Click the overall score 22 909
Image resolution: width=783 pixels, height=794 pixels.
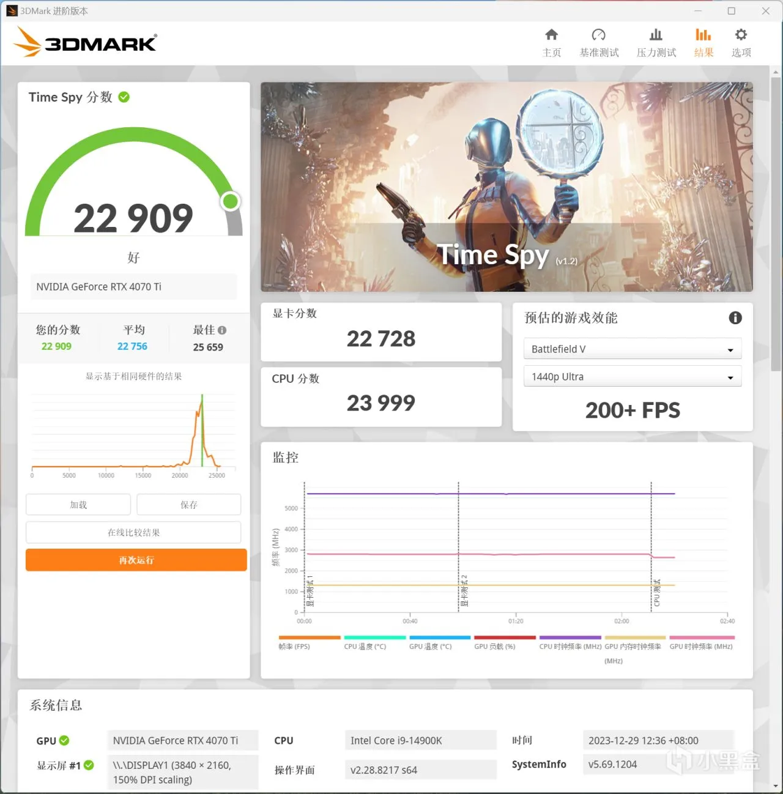click(x=133, y=218)
